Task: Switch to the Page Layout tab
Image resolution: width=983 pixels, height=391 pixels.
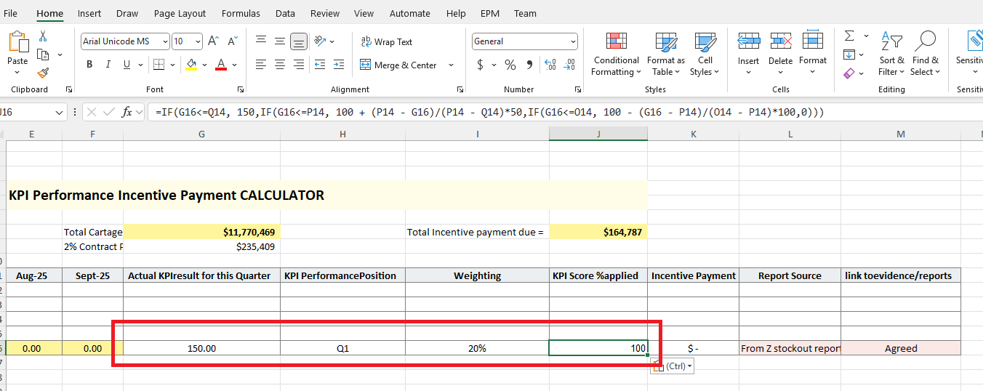Action: coord(180,13)
